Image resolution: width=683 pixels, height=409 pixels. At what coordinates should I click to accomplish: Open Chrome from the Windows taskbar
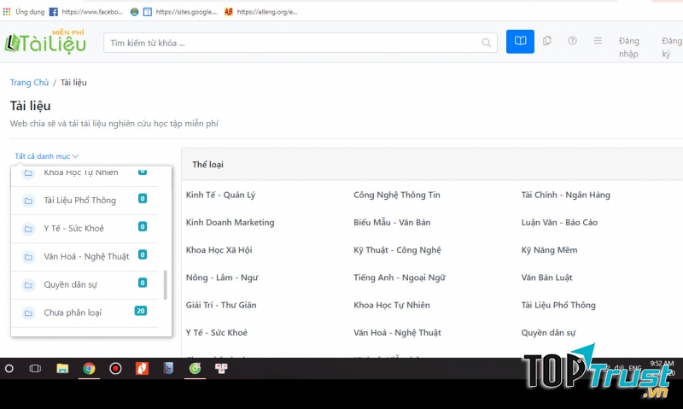click(x=89, y=369)
